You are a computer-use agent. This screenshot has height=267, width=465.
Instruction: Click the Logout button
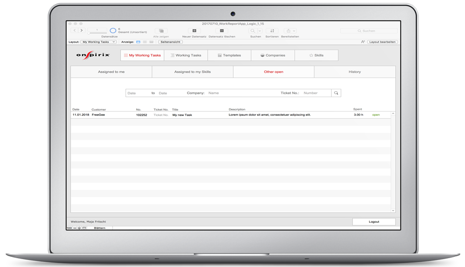tap(374, 222)
